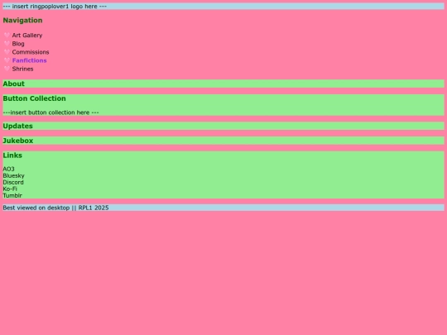Screen dimensions: 447x335
Task: Open the Blog navigation link
Action: (x=18, y=44)
